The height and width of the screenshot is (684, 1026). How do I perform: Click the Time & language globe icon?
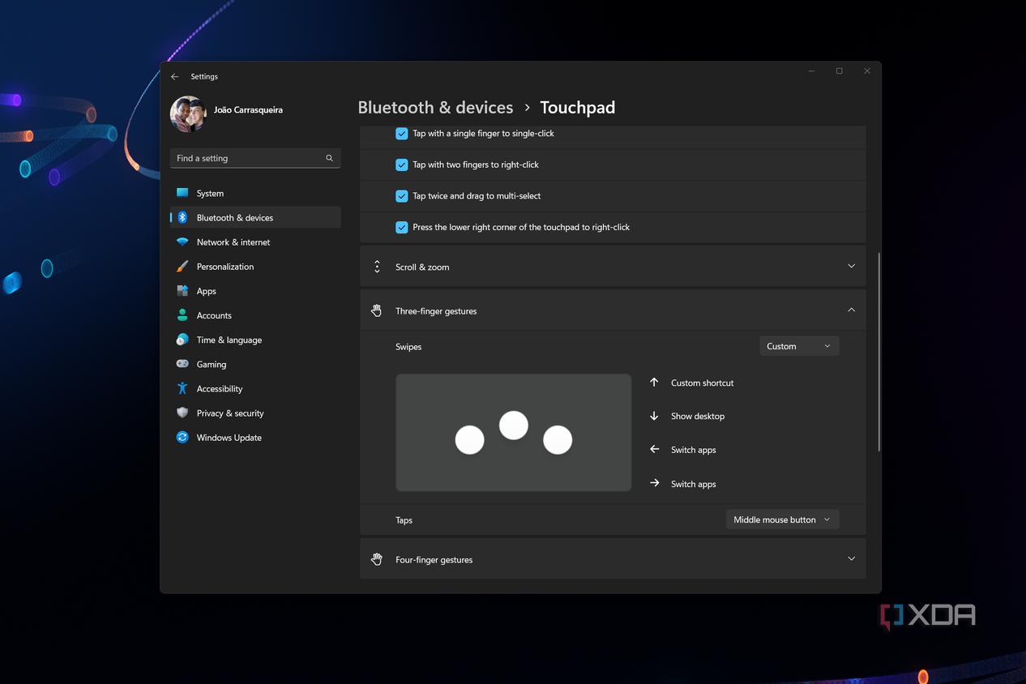(x=182, y=340)
